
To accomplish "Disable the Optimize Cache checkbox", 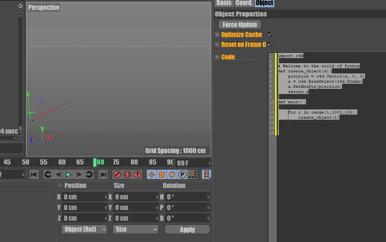I will point(270,35).
